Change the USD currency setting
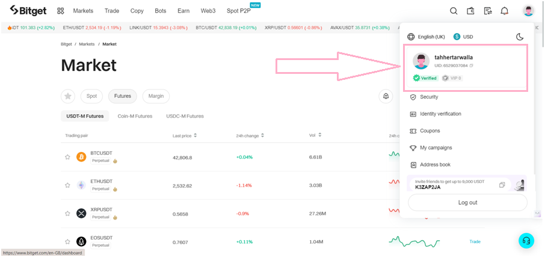545x257 pixels. [x=463, y=37]
